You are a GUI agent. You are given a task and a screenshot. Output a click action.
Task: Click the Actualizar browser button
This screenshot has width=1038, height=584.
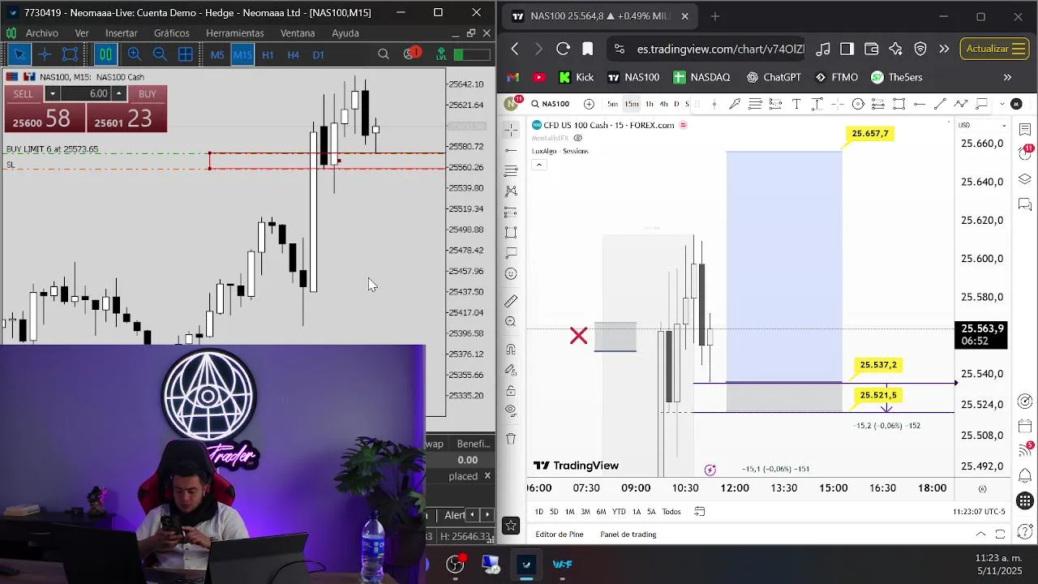point(995,49)
